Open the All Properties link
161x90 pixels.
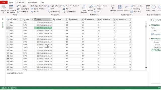(x=155, y=34)
